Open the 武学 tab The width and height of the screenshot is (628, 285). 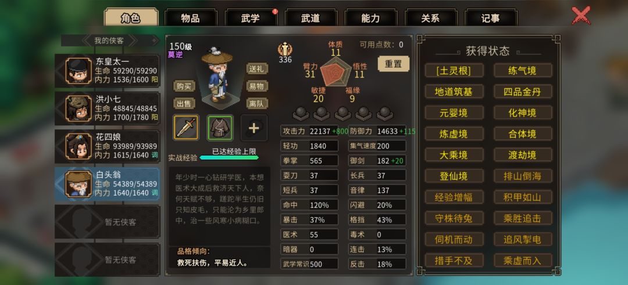pyautogui.click(x=251, y=19)
